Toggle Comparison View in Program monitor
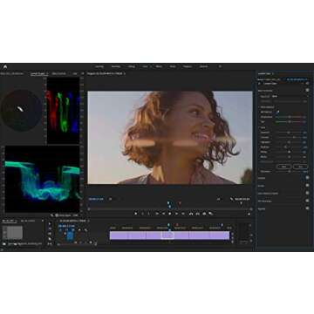 (211, 214)
